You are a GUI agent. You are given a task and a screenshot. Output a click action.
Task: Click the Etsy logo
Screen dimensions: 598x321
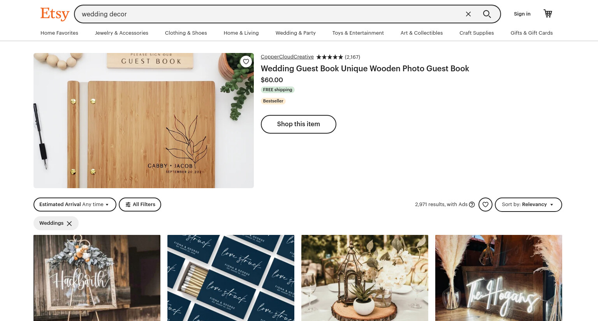55,14
